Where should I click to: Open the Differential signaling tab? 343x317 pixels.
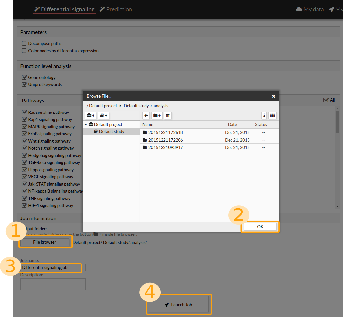tap(64, 9)
